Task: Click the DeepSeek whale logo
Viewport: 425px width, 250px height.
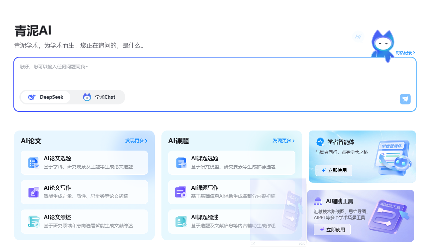Action: click(x=32, y=97)
